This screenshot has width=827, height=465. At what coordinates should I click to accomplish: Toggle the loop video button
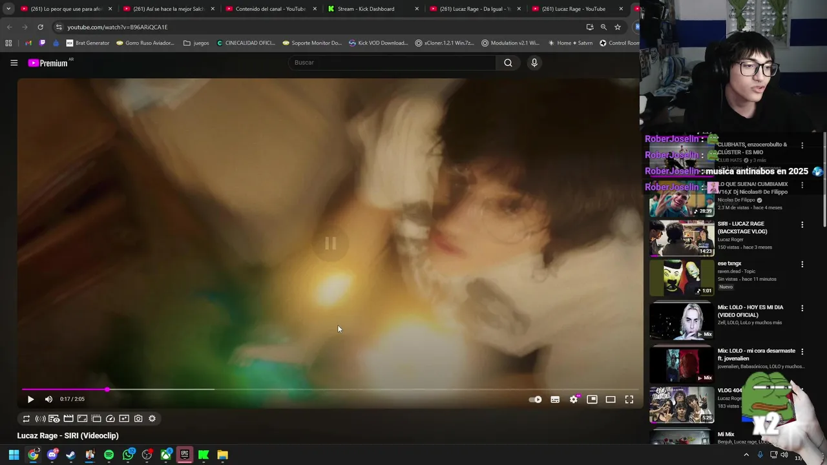pos(26,418)
